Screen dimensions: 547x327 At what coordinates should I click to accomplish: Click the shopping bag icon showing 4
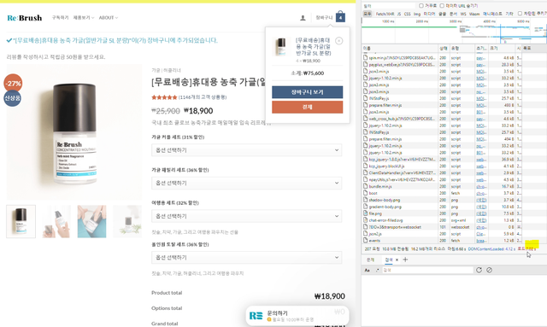coord(340,17)
